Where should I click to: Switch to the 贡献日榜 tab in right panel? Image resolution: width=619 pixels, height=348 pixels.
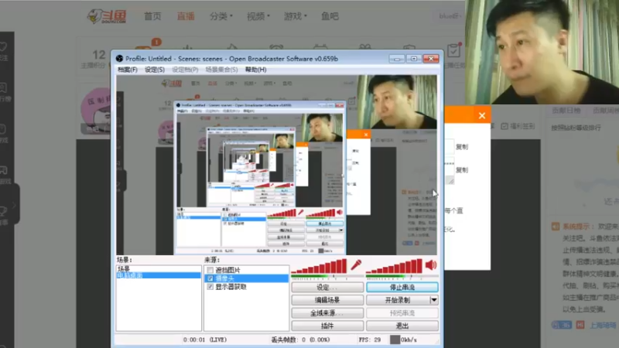[x=566, y=111]
